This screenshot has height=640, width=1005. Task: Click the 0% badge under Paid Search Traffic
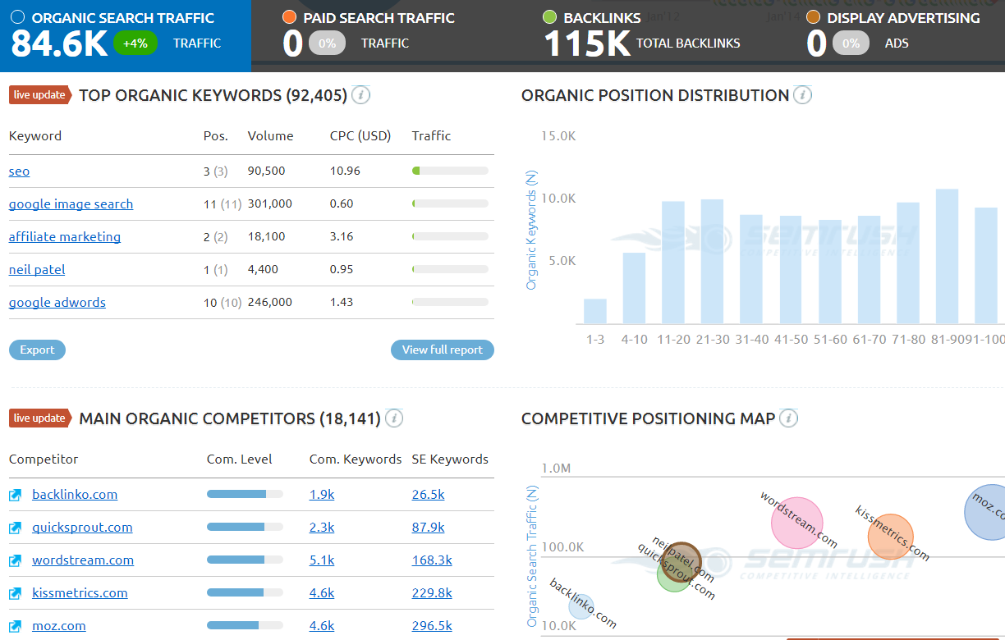tap(328, 43)
